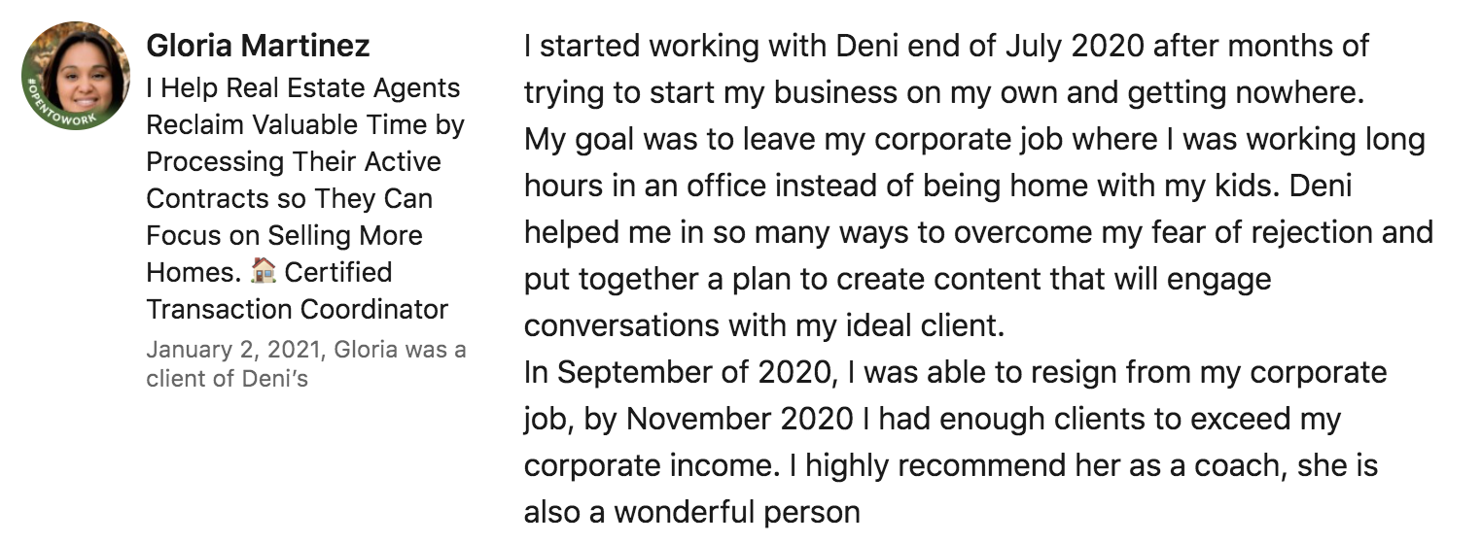Viewport: 1482px width, 544px height.
Task: Select the 'I Help Real Estate Agents' headline line
Action: tap(303, 88)
